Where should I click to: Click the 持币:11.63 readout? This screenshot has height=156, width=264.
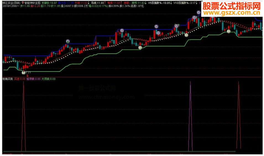pos(138,3)
